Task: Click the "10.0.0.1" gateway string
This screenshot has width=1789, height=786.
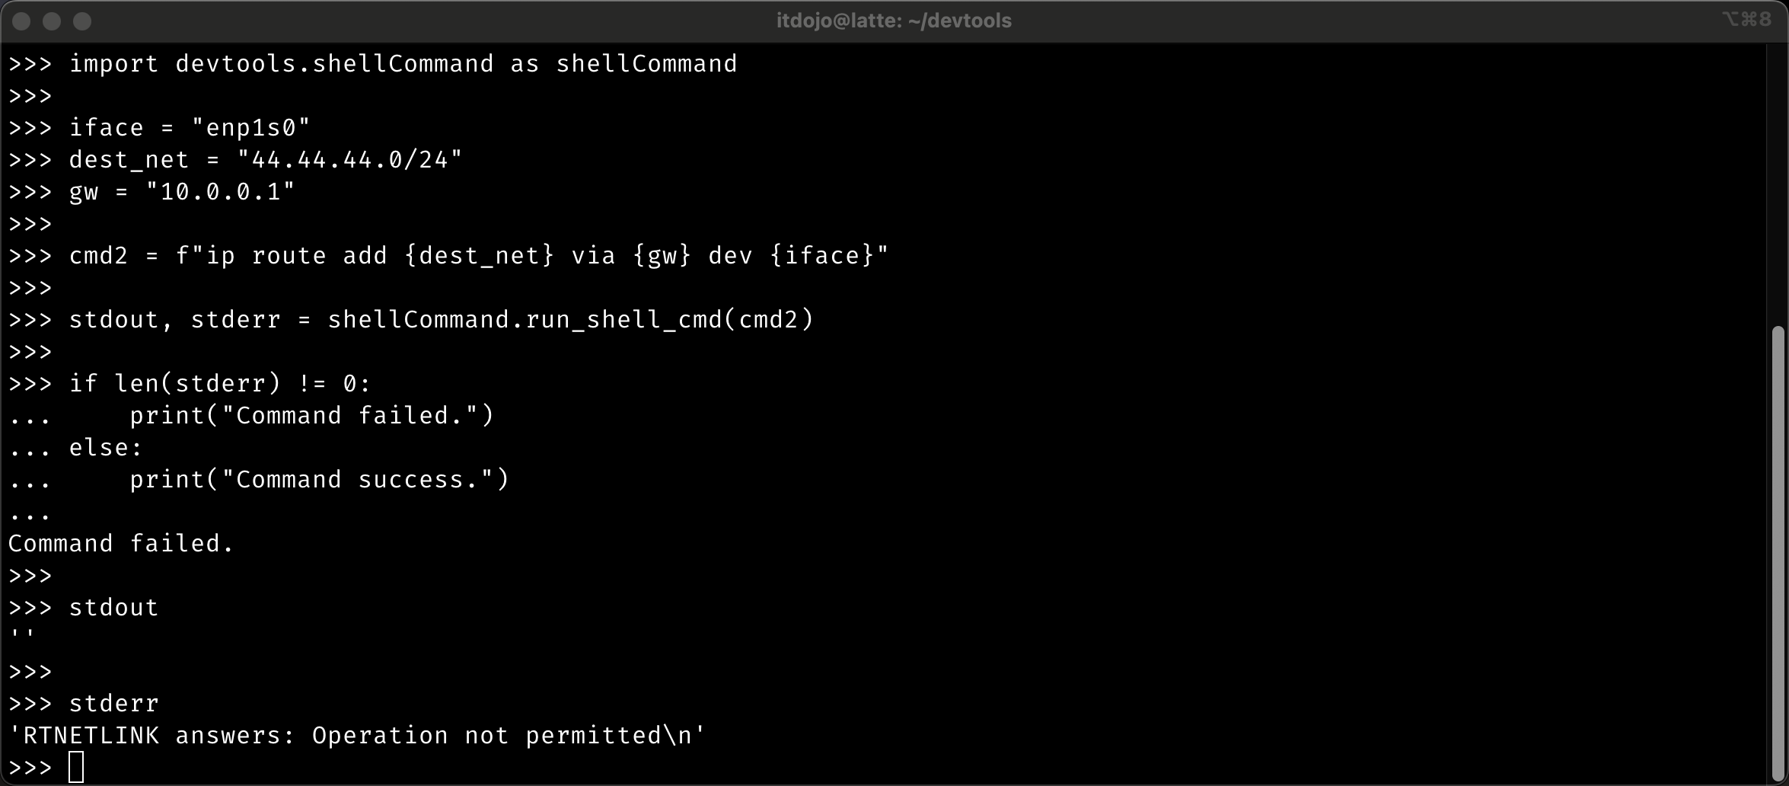Action: coord(220,192)
